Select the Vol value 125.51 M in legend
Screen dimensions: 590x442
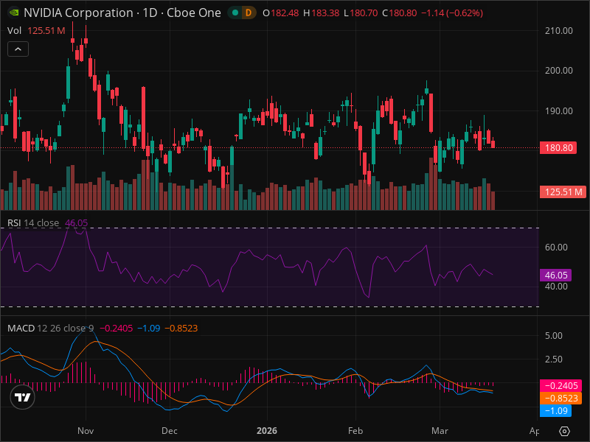point(46,30)
